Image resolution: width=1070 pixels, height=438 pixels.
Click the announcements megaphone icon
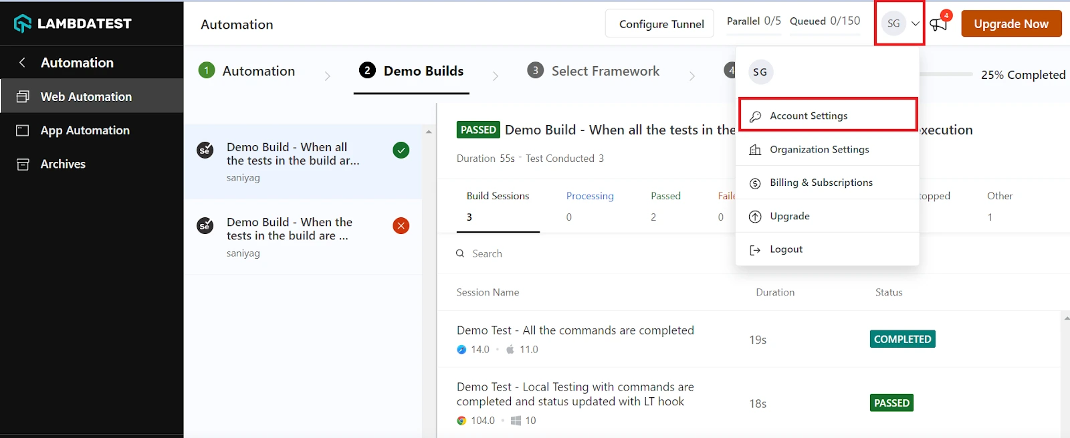938,25
